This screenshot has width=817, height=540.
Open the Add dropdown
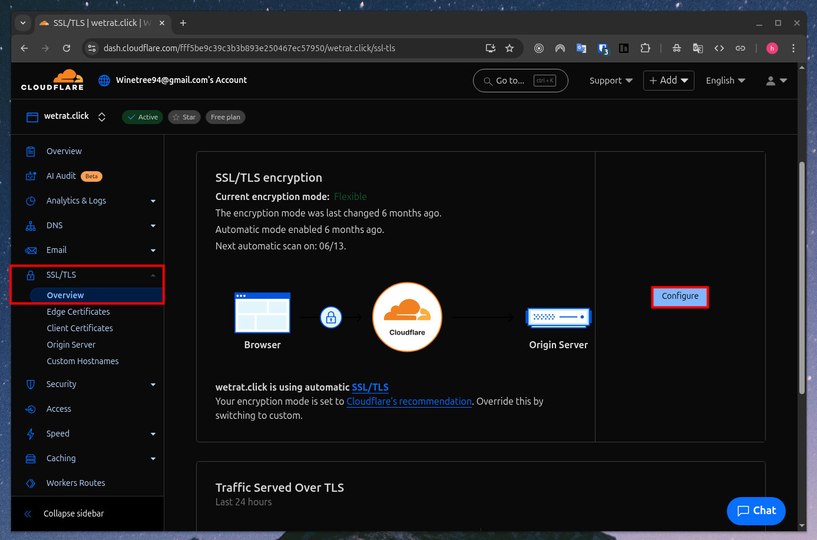(669, 81)
